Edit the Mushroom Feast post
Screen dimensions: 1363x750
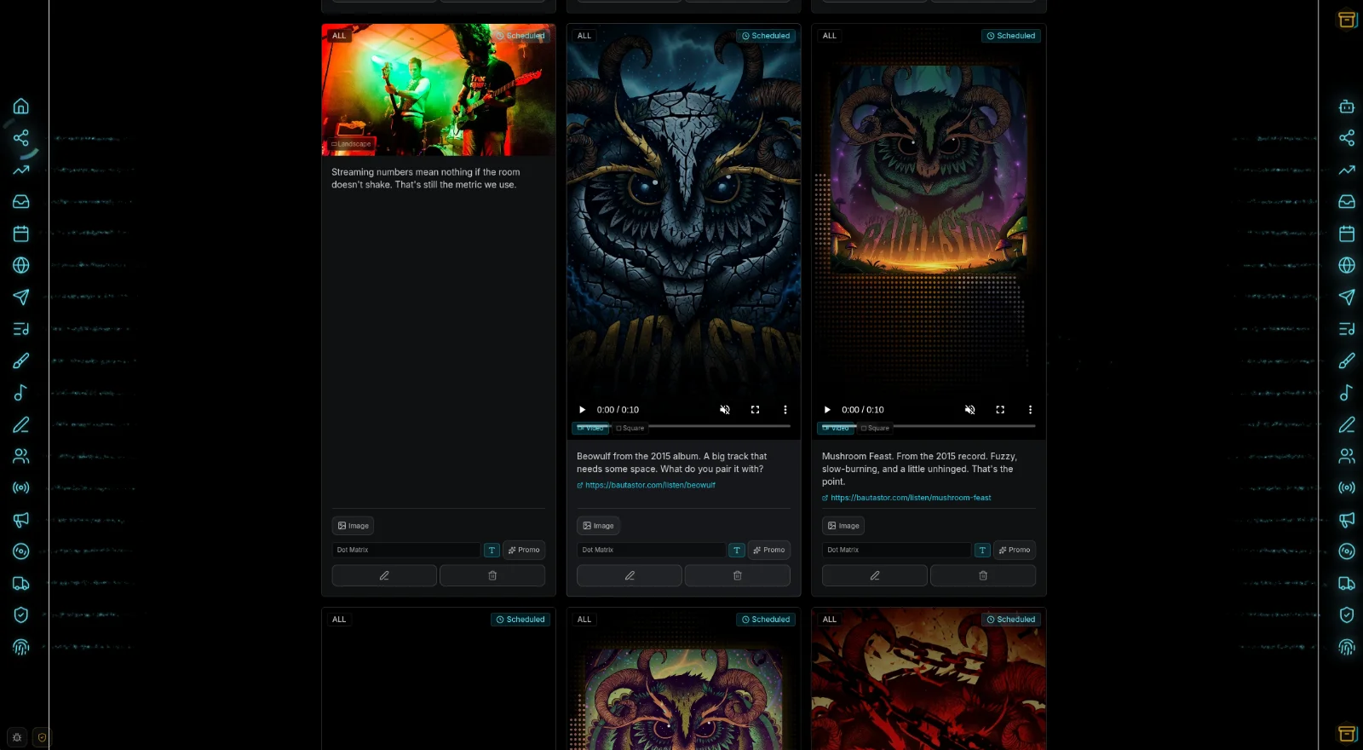coord(875,576)
